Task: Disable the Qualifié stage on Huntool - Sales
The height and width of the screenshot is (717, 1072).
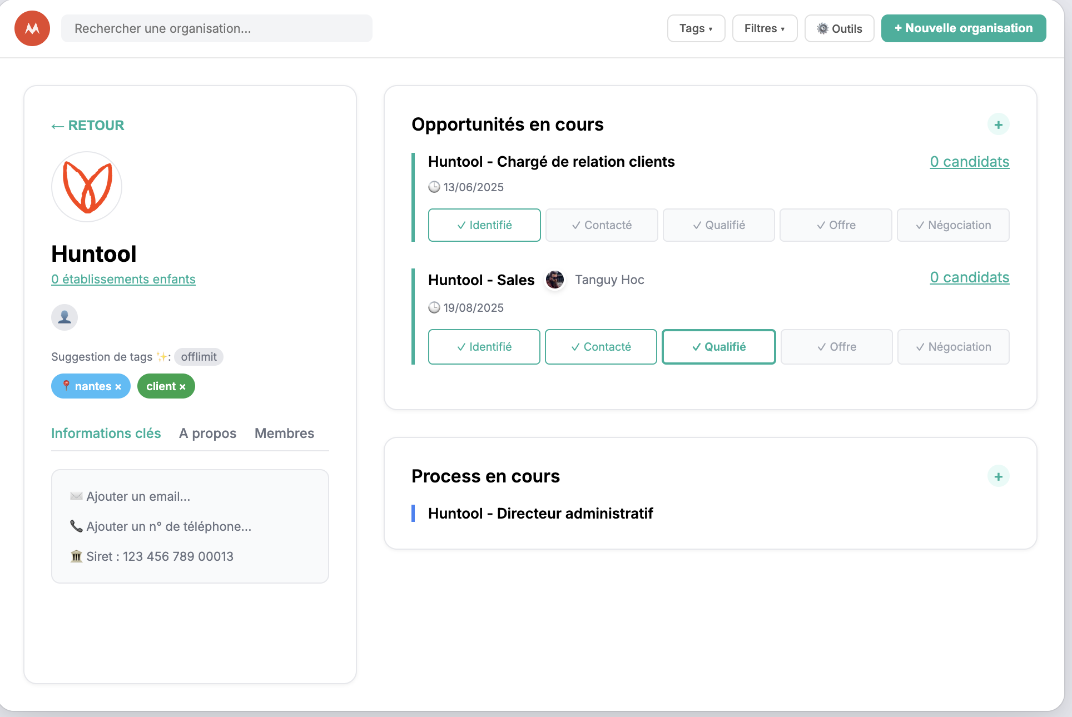Action: (x=718, y=347)
